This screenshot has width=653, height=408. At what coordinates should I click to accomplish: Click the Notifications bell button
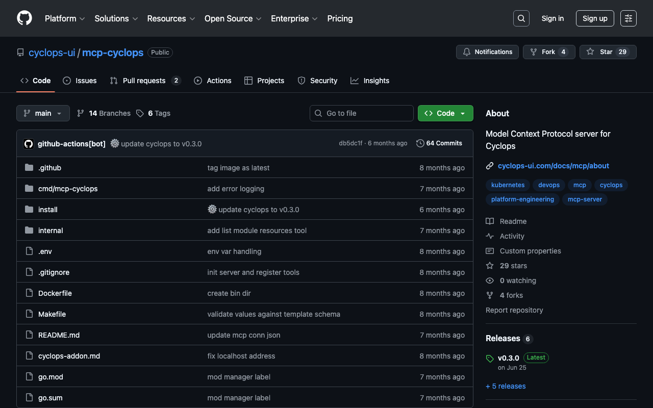pos(487,52)
